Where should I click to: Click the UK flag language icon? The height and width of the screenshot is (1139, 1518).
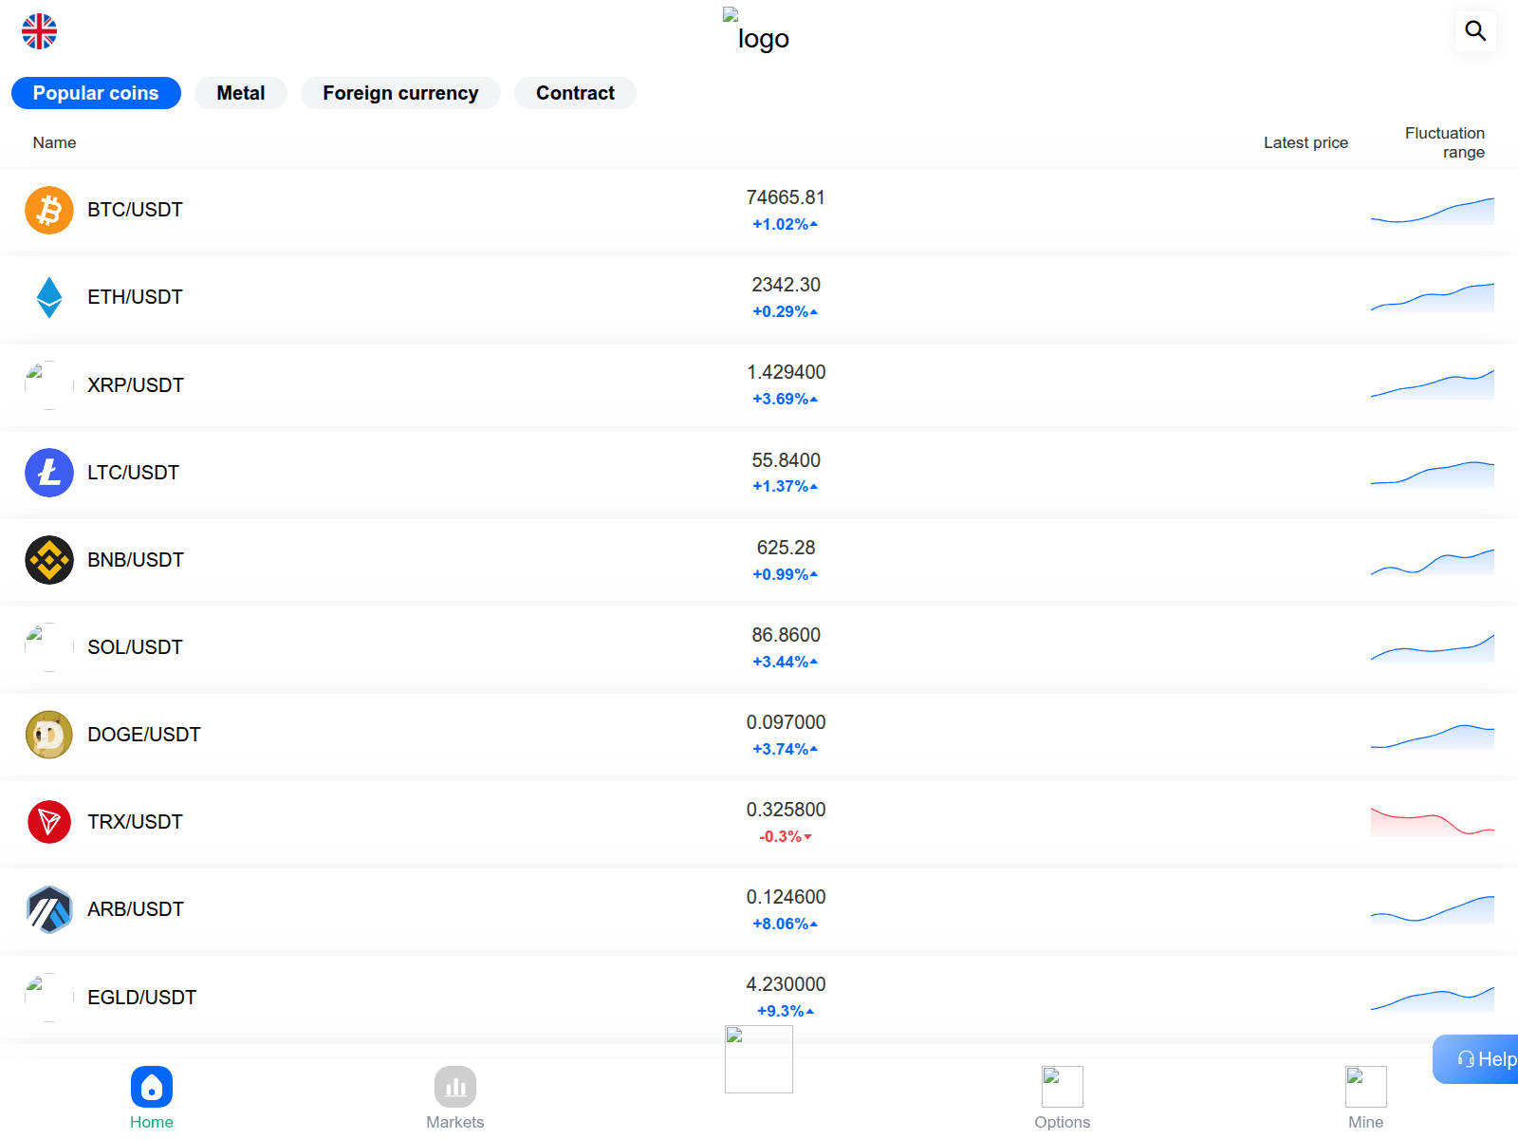pos(40,31)
